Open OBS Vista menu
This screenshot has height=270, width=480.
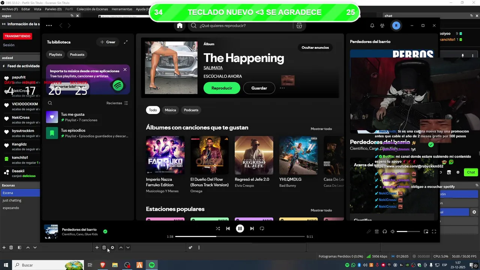coord(37,9)
